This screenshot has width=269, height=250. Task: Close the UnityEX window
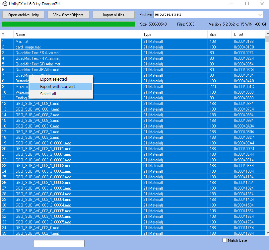pos(262,4)
